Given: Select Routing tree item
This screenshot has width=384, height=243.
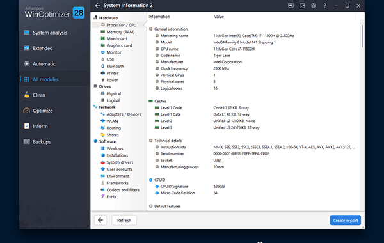Looking at the screenshot, I should click(113, 128).
